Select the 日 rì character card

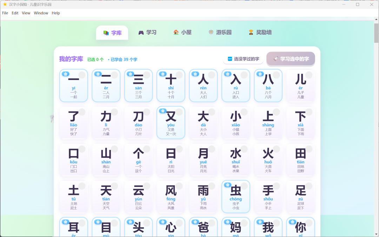(x=171, y=160)
